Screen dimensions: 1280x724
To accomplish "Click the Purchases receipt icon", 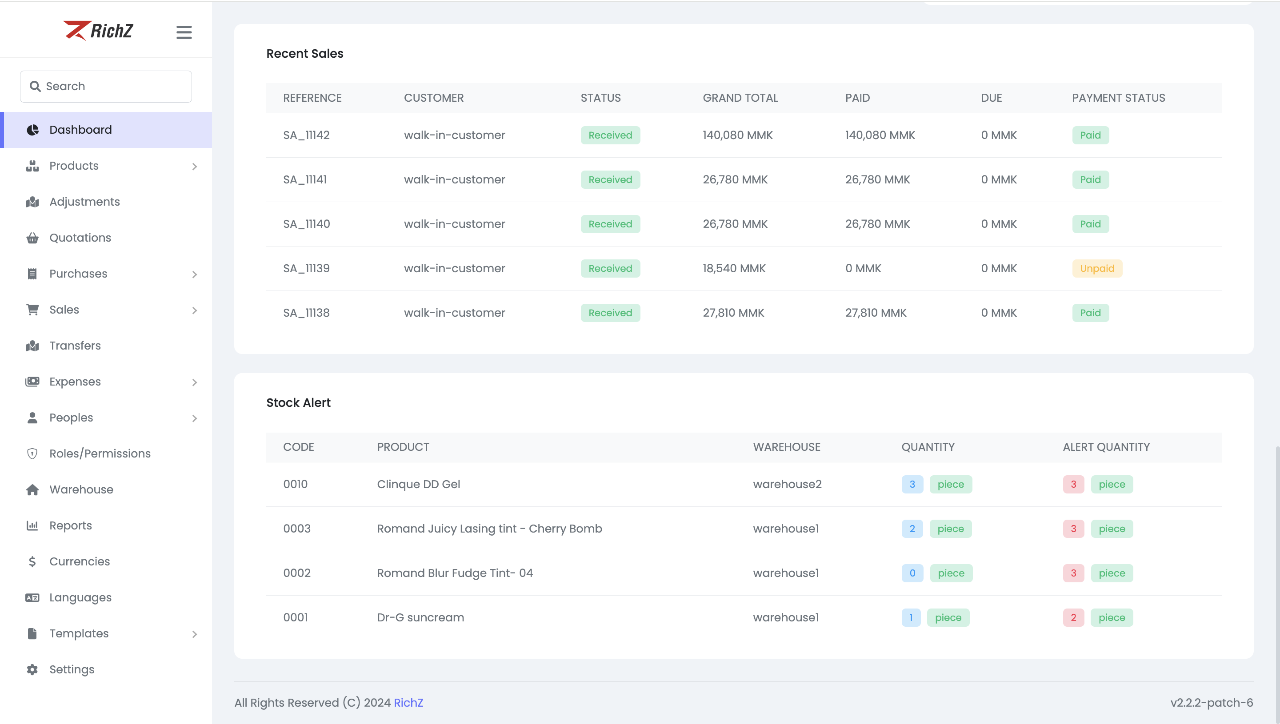I will [x=32, y=274].
